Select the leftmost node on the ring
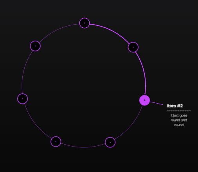 pyautogui.click(x=22, y=99)
